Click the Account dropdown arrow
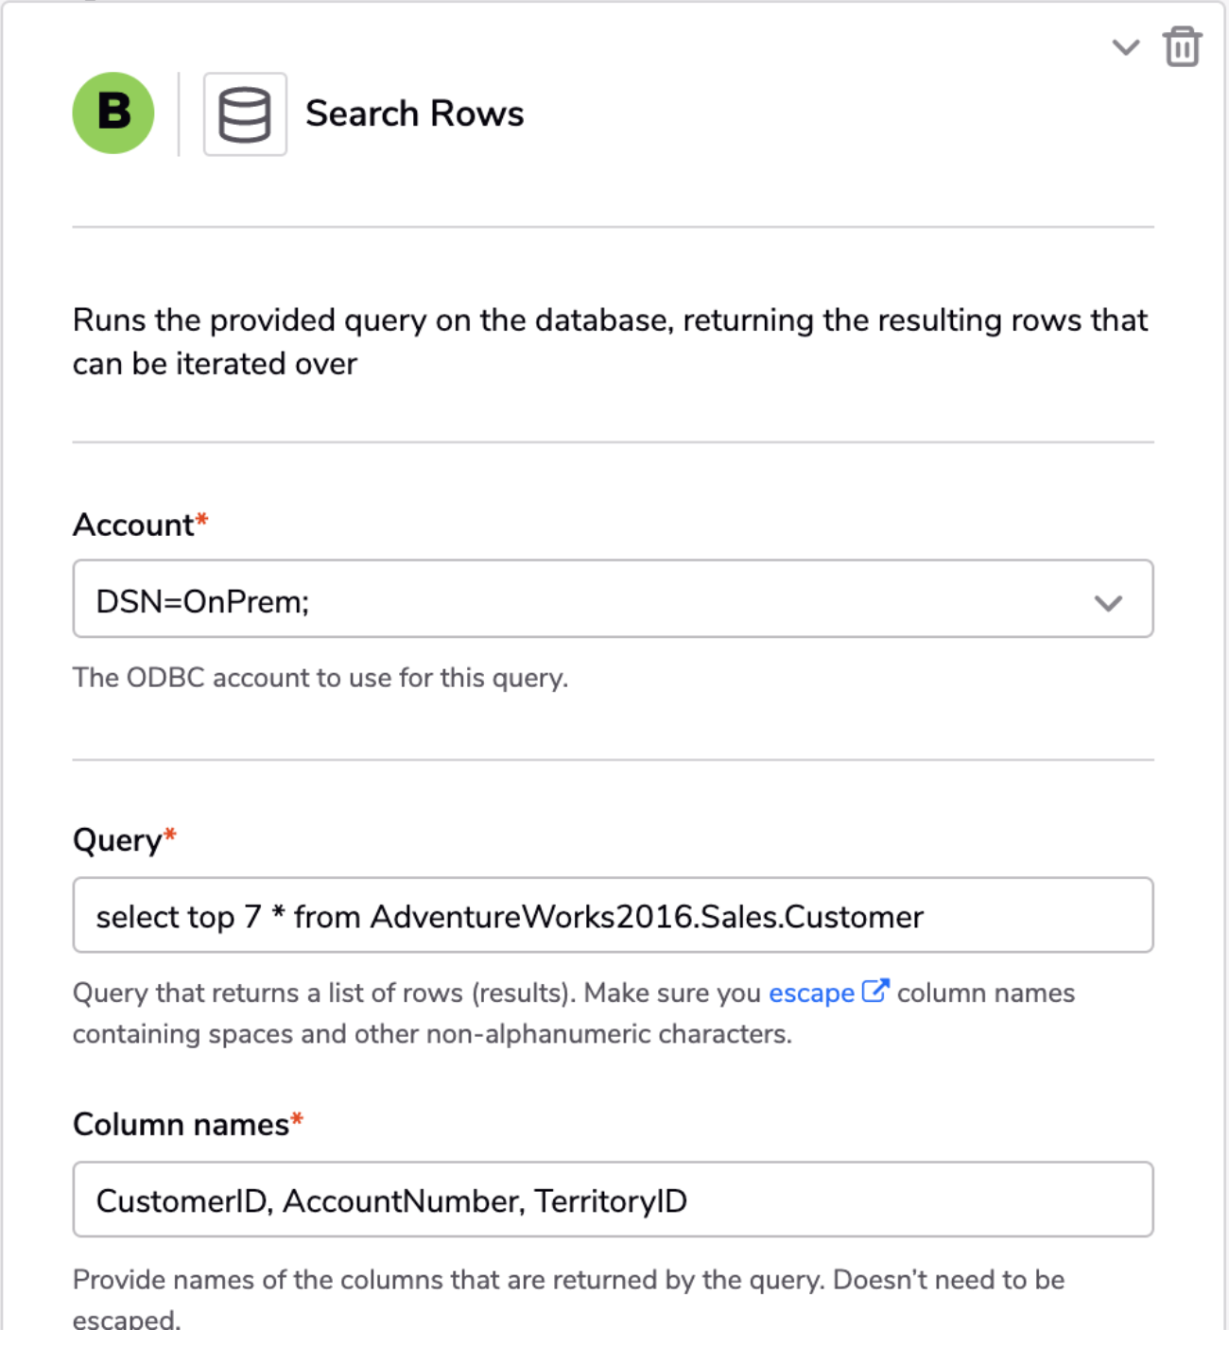The height and width of the screenshot is (1346, 1229). point(1108,602)
